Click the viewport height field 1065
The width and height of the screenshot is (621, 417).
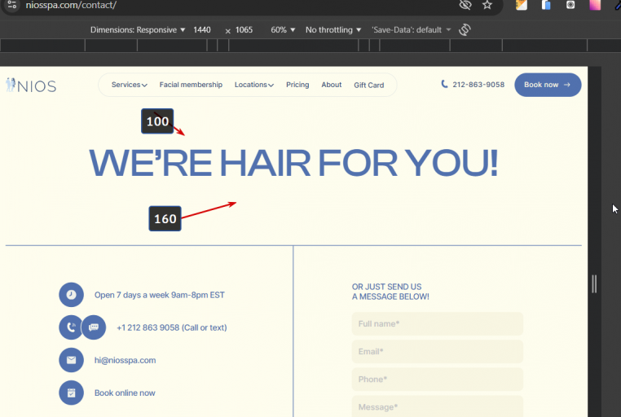(x=244, y=30)
